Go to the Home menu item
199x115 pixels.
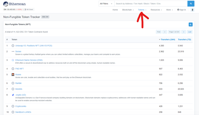[115, 10]
